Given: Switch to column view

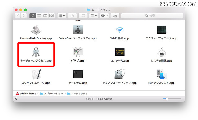Looking at the screenshot, I should 45,16.
